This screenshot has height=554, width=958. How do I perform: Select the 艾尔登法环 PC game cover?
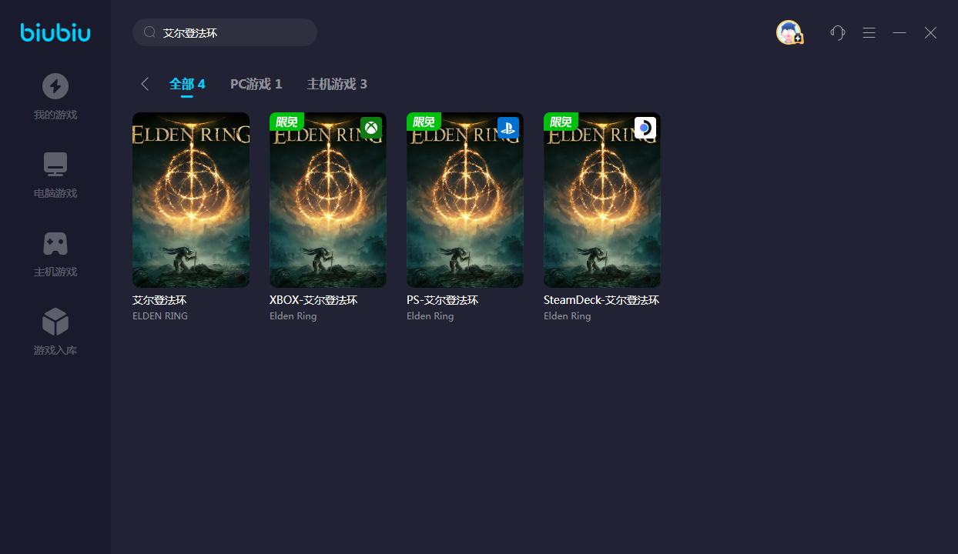click(191, 200)
